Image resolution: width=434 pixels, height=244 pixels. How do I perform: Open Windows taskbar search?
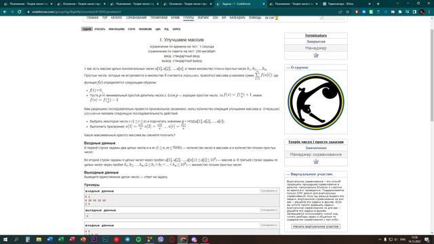point(16,239)
